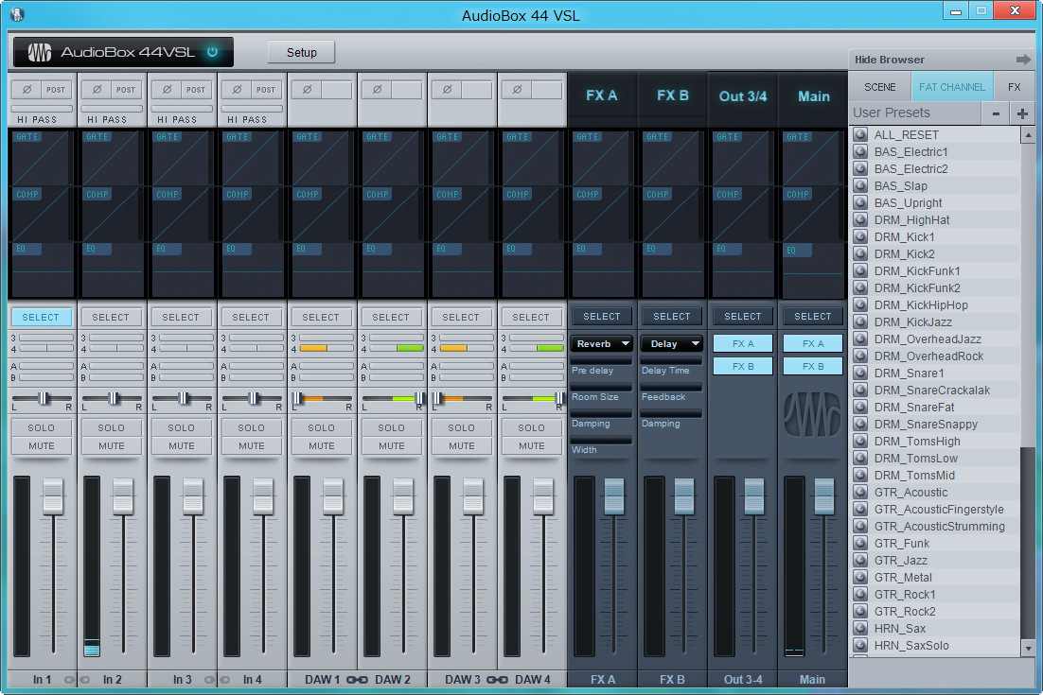Click the preset icon beside DRM_OverheadRock

click(860, 356)
